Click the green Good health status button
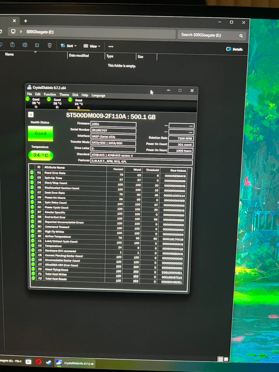The image size is (279, 372). pyautogui.click(x=41, y=134)
